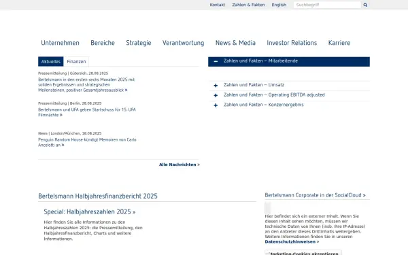Click Halbjahreszahlen 2025 description paragraph
408x255 pixels.
93,231
